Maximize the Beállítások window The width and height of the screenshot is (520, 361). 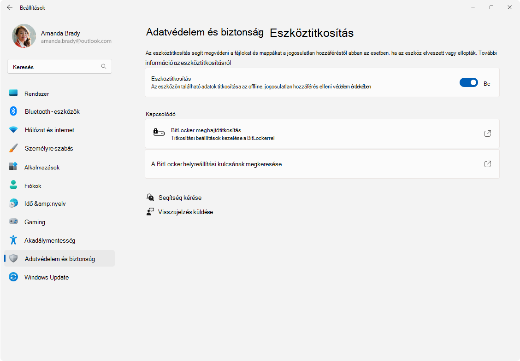491,7
